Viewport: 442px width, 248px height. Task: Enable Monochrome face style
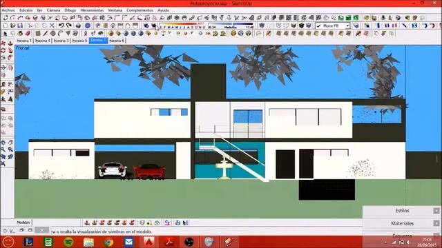click(x=309, y=25)
